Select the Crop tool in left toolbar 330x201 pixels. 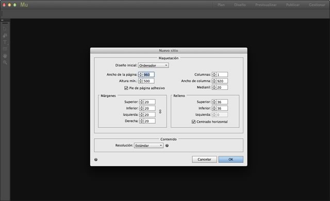pyautogui.click(x=5, y=35)
